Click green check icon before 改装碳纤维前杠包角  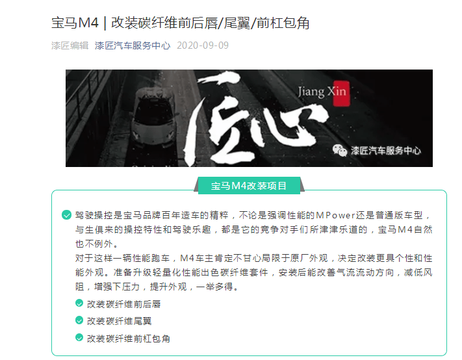click(x=79, y=338)
